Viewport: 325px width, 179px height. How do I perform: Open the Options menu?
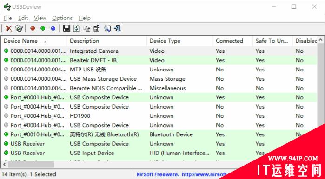[x=62, y=18]
